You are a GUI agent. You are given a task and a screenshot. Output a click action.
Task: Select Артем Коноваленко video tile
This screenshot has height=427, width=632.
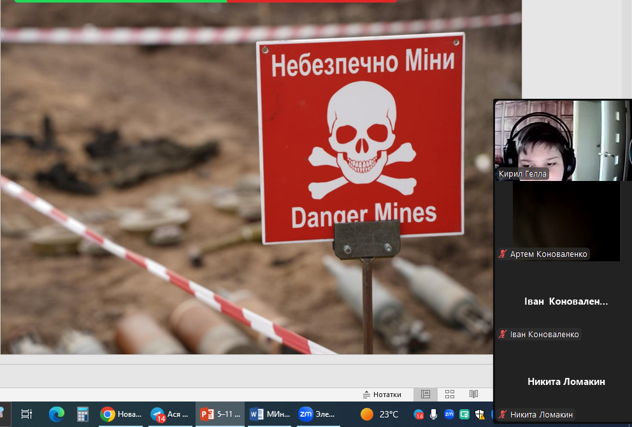(x=563, y=221)
